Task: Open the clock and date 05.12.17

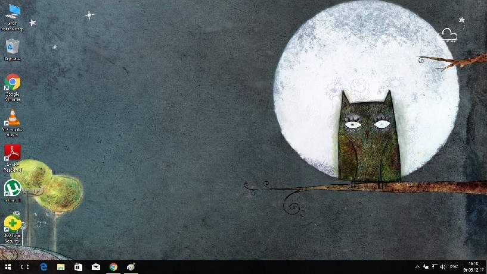Action: pos(473,267)
